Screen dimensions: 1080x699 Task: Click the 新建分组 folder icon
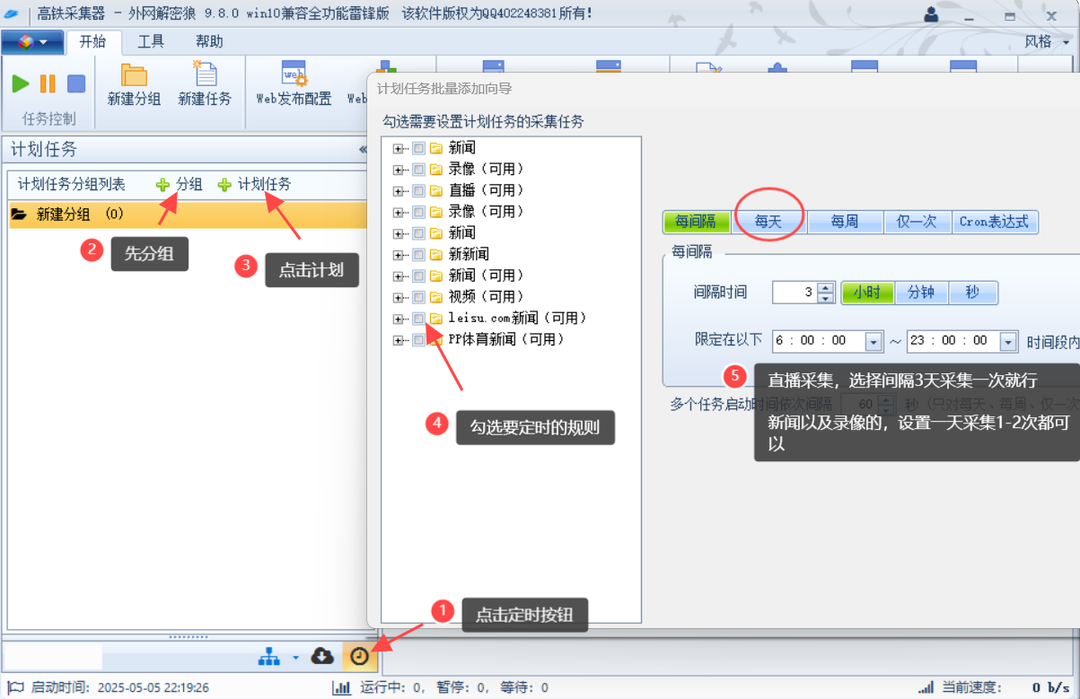(134, 75)
